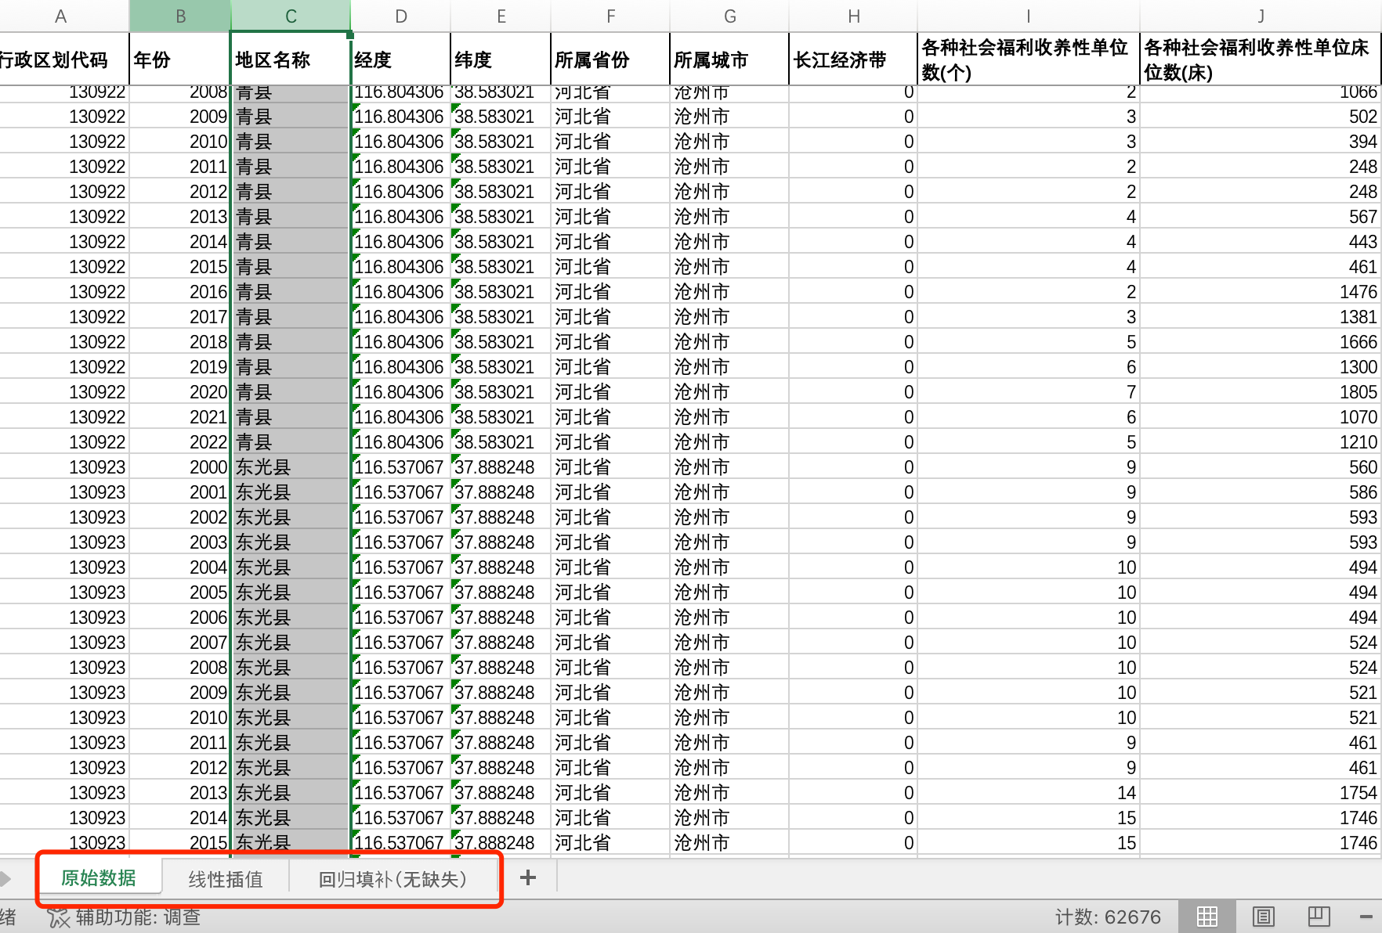Image resolution: width=1382 pixels, height=933 pixels.
Task: Click the 年份 header cell
Action: (x=180, y=59)
